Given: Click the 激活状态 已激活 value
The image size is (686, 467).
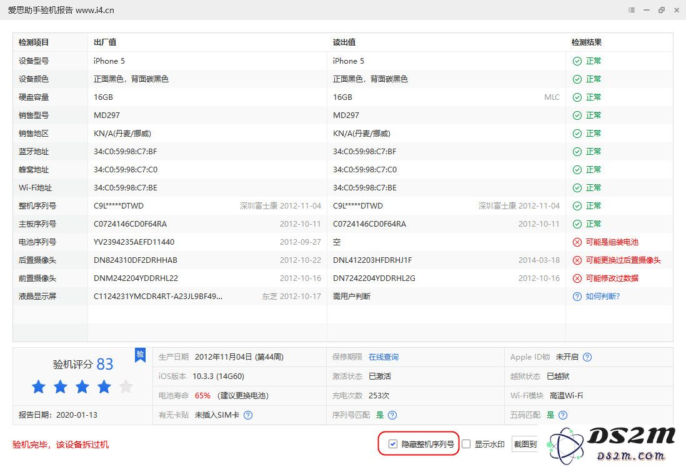Looking at the screenshot, I should point(380,376).
